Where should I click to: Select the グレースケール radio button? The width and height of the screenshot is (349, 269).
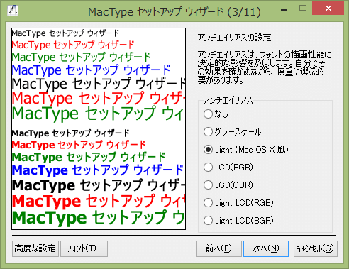(232, 132)
